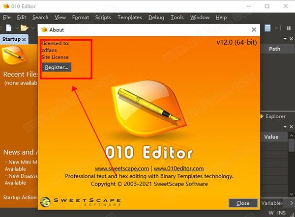Open the View menu
The width and height of the screenshot is (295, 217).
pos(60,18)
